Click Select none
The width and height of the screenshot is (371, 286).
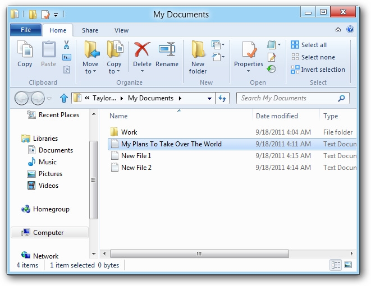[x=313, y=57]
